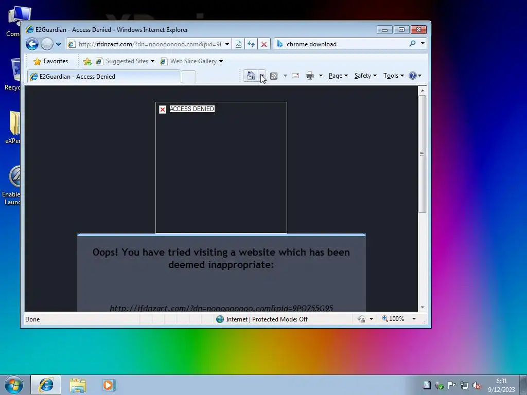Screen dimensions: 527x395
Task: Click the status bar privacy/security icon
Action: point(361,319)
